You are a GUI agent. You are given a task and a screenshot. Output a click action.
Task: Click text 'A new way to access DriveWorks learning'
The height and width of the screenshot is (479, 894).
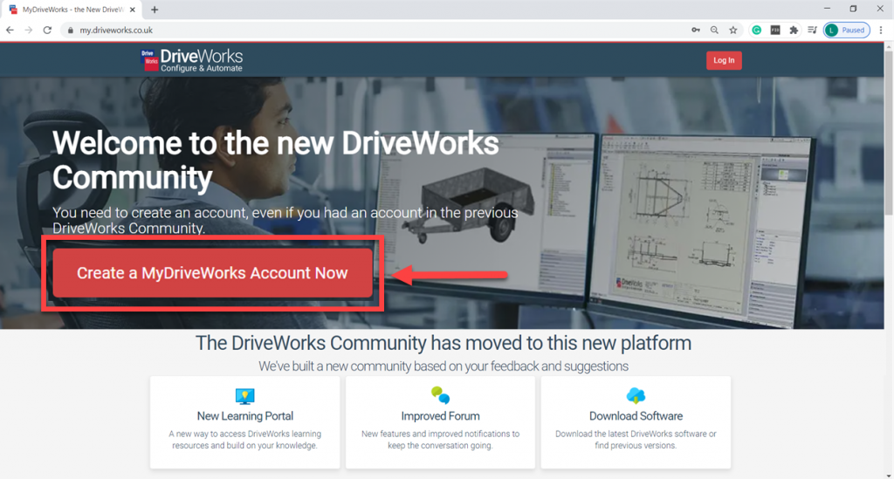pyautogui.click(x=245, y=434)
